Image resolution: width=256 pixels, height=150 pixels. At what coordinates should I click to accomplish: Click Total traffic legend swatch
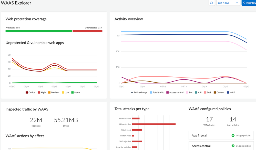pos(151,93)
